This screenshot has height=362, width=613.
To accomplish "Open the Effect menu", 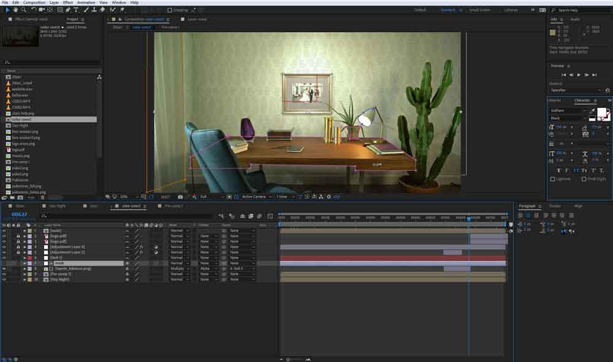I will point(68,2).
